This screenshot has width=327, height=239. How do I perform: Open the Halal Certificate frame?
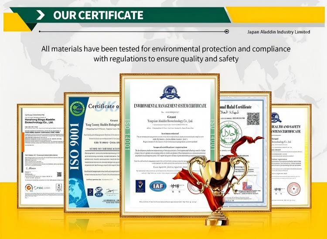245,152
